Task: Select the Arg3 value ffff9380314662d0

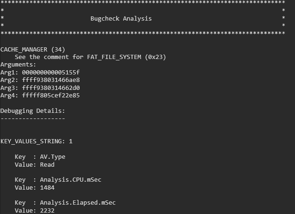Action: tap(51, 88)
